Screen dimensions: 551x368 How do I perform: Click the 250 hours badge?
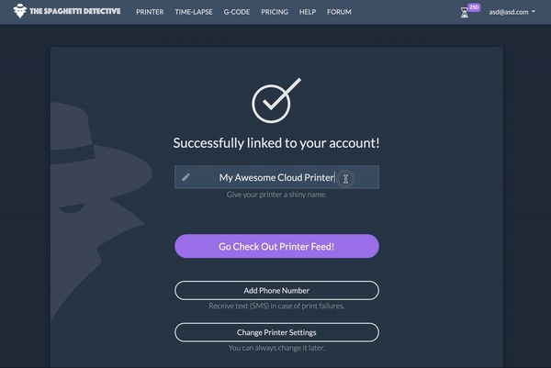[474, 7]
